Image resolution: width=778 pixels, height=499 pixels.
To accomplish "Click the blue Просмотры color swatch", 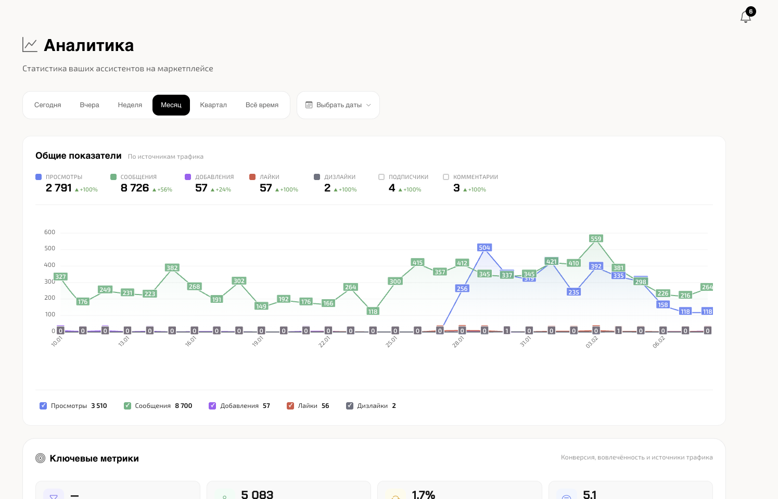I will pos(39,177).
